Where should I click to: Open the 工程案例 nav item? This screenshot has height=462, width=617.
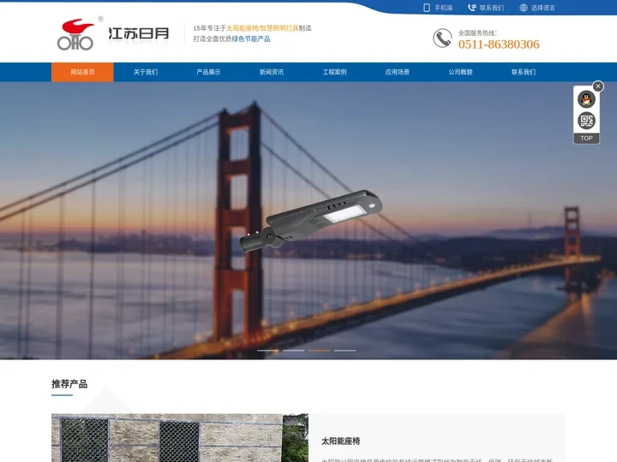click(334, 72)
